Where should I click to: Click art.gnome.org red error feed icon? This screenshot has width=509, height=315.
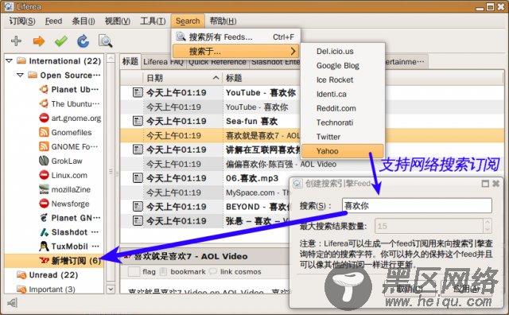(x=44, y=118)
